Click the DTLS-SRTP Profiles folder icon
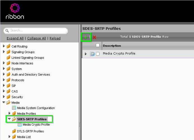194x140 pixels. 14,131
